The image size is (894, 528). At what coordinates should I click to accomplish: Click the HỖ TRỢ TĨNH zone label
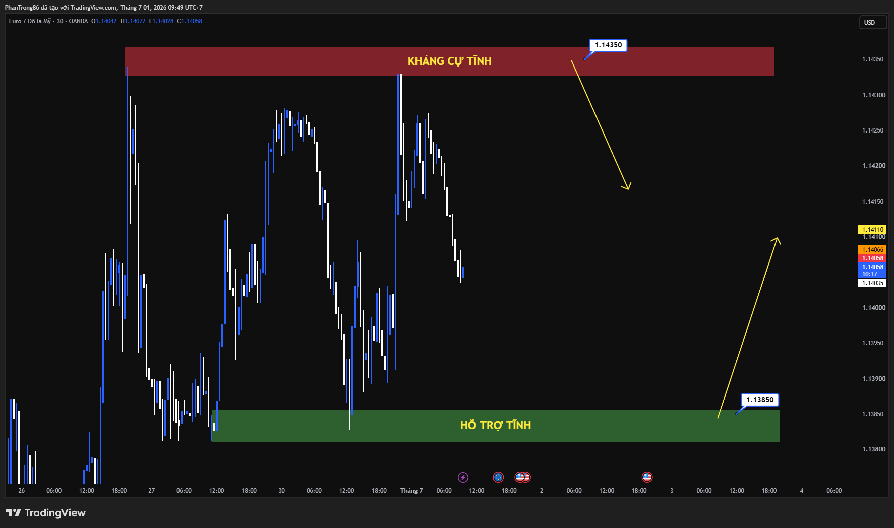click(496, 425)
